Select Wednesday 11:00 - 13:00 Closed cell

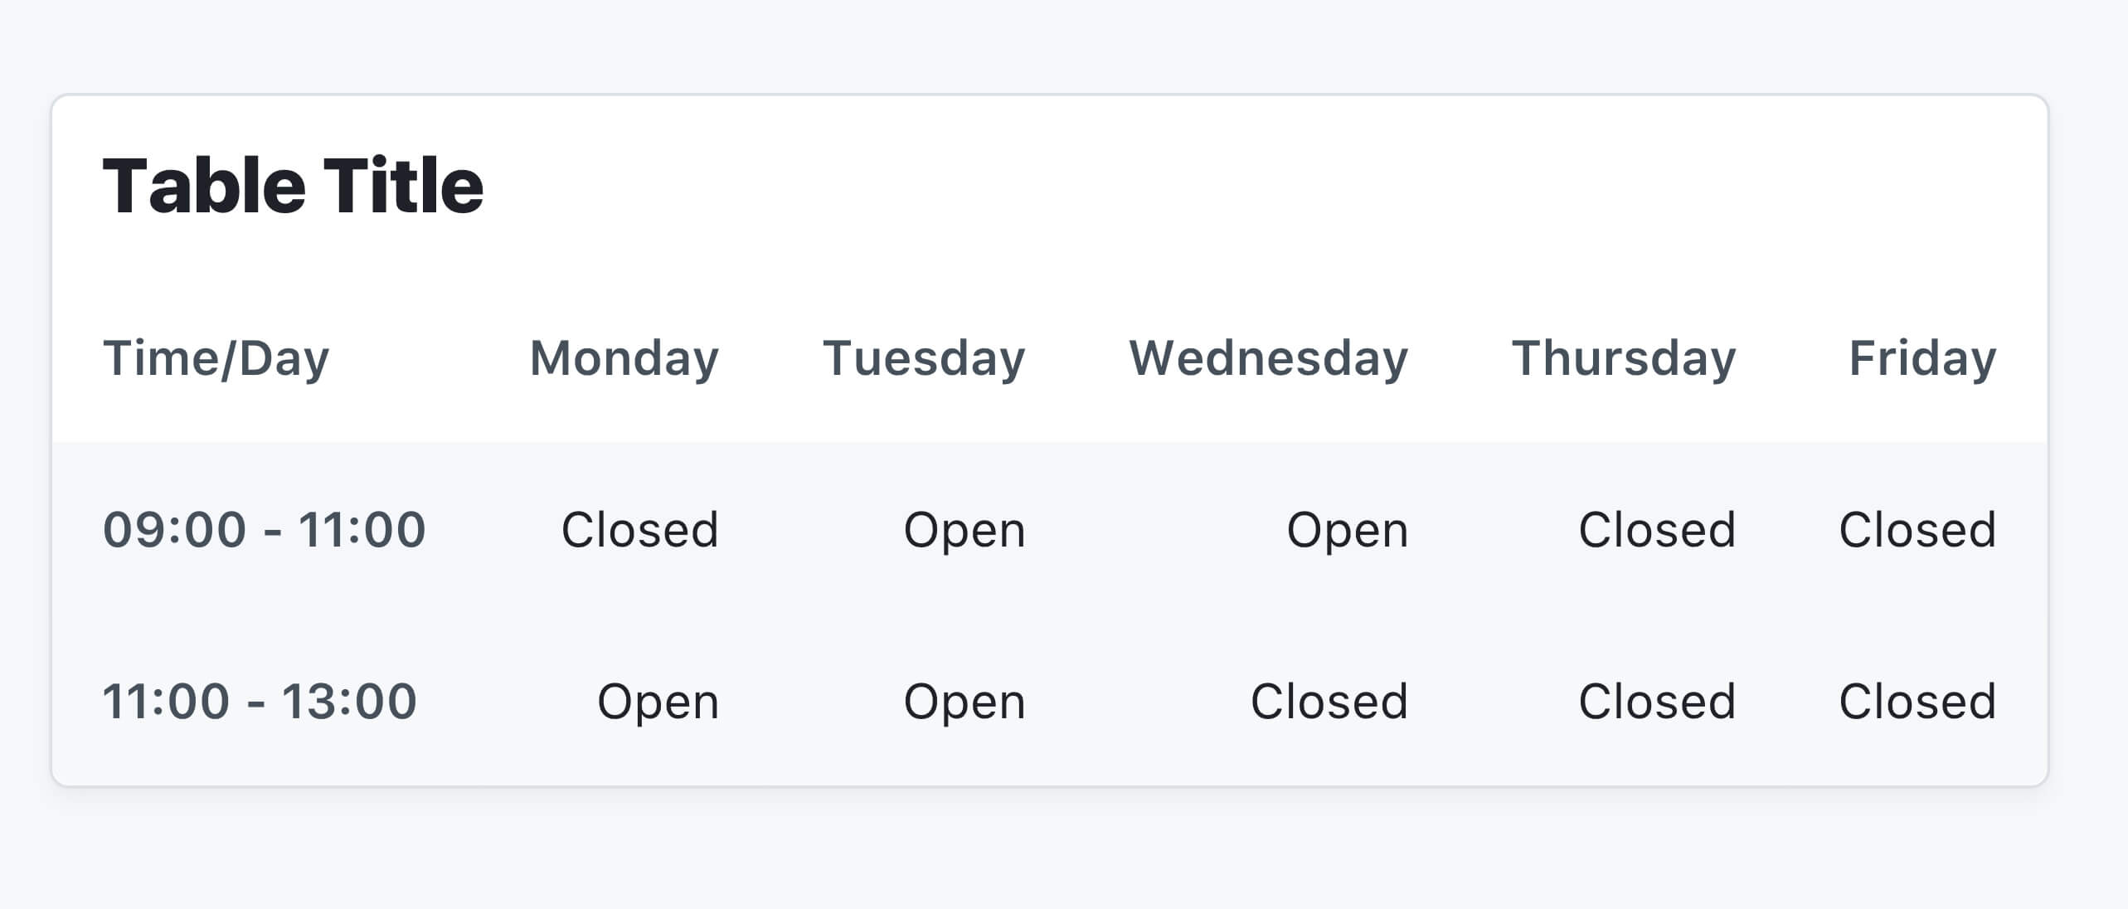1329,701
